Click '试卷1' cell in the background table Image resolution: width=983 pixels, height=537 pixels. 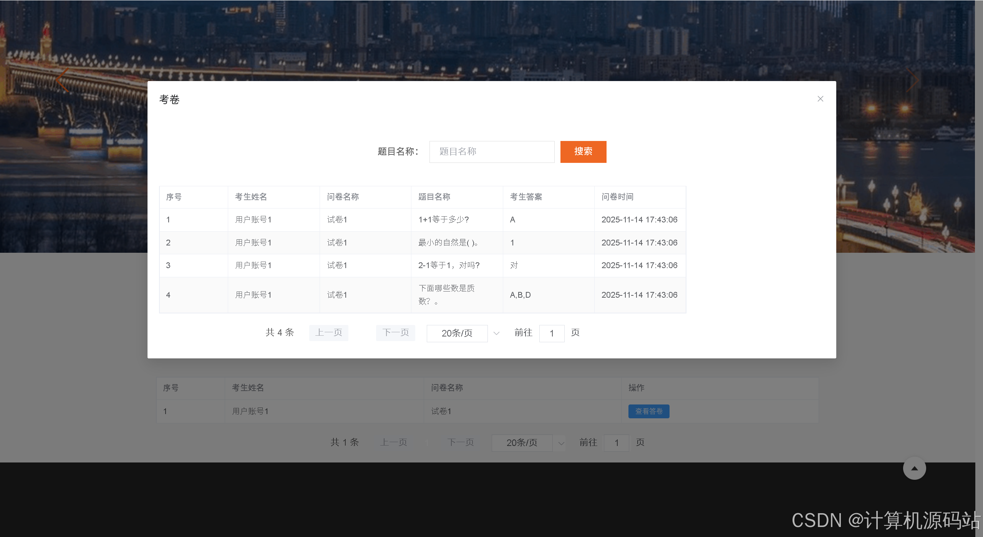(522, 411)
